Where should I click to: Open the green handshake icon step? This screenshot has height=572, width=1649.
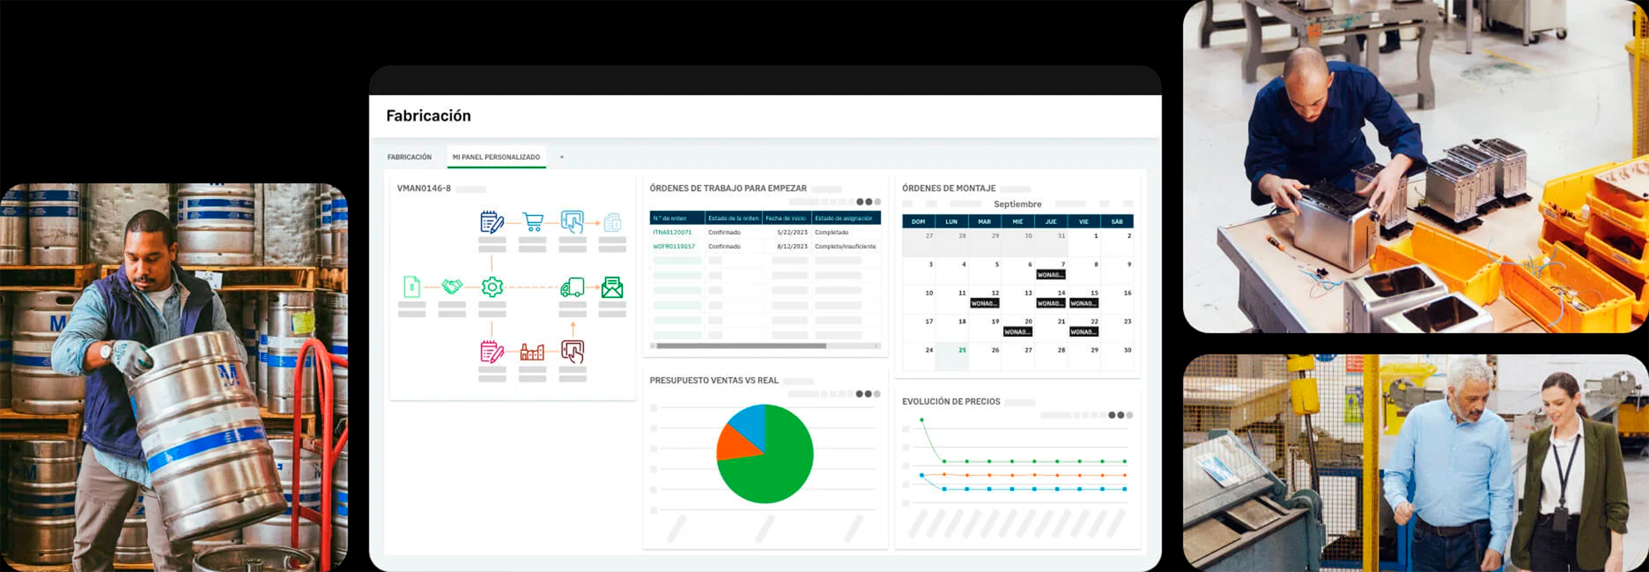[x=452, y=287]
